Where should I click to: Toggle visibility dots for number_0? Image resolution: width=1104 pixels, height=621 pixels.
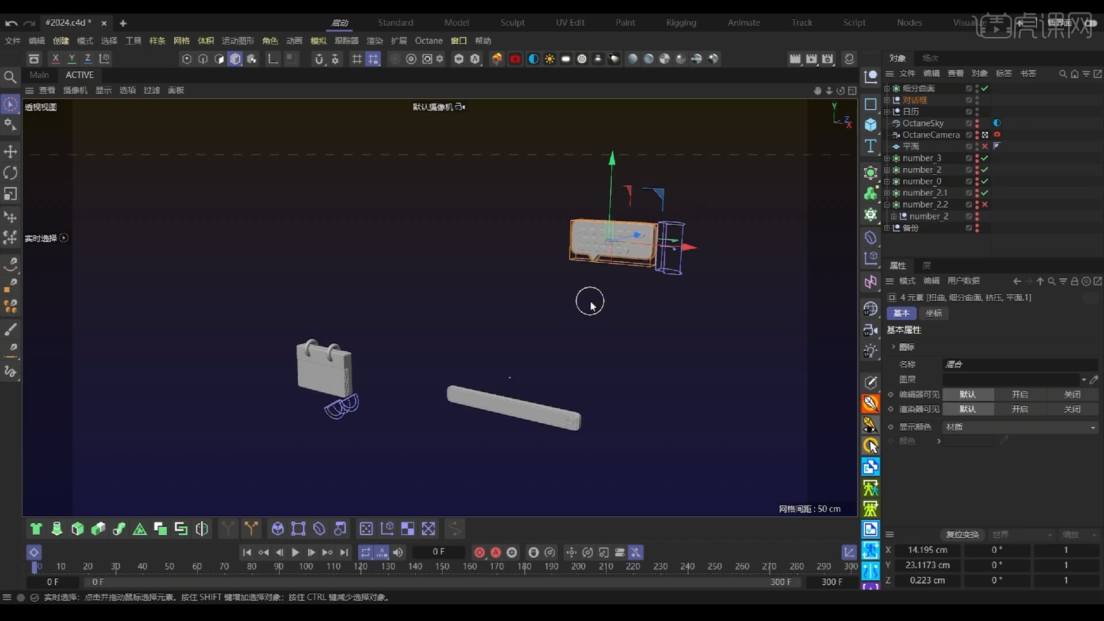coord(977,181)
